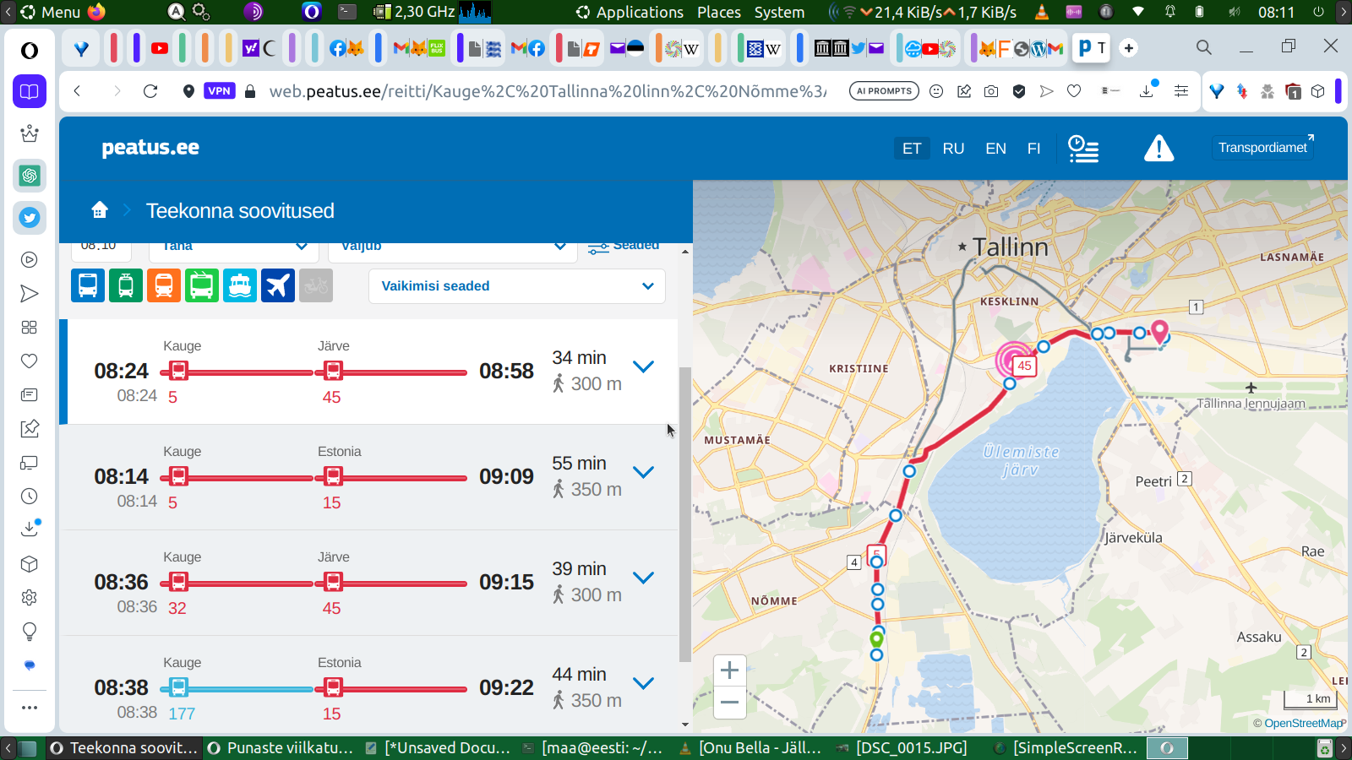Open Twitter in the Opera sidebar

tap(30, 218)
